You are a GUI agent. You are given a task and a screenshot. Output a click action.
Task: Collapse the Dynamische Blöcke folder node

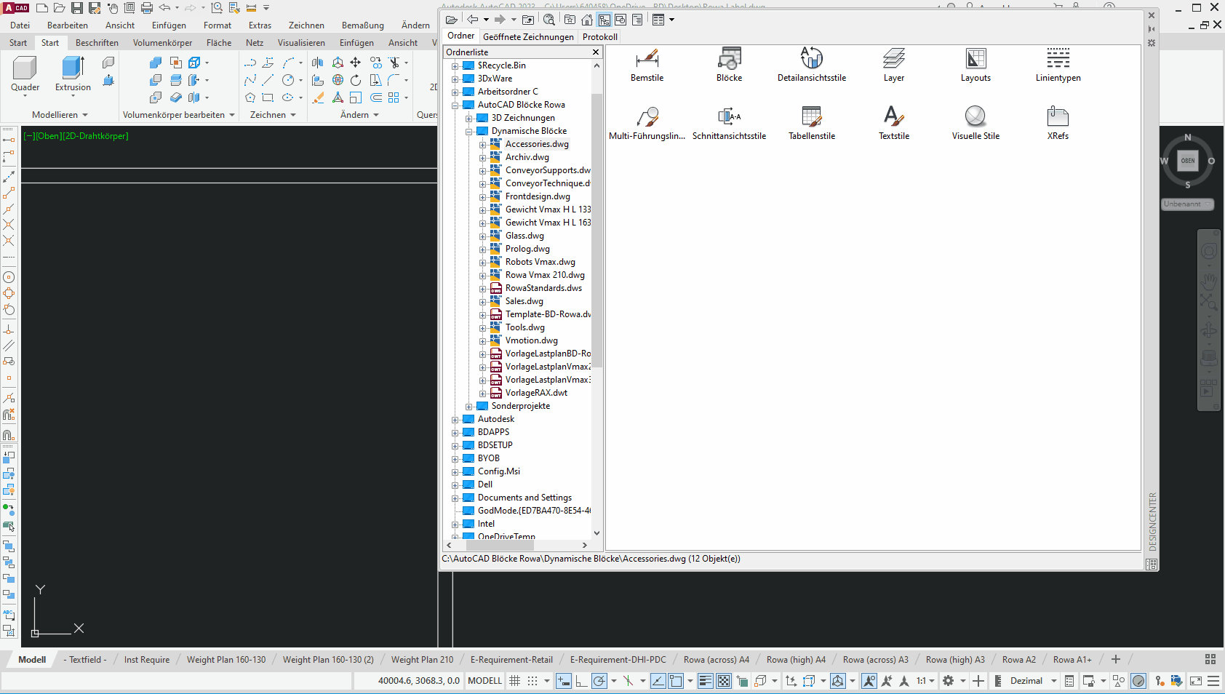point(469,132)
